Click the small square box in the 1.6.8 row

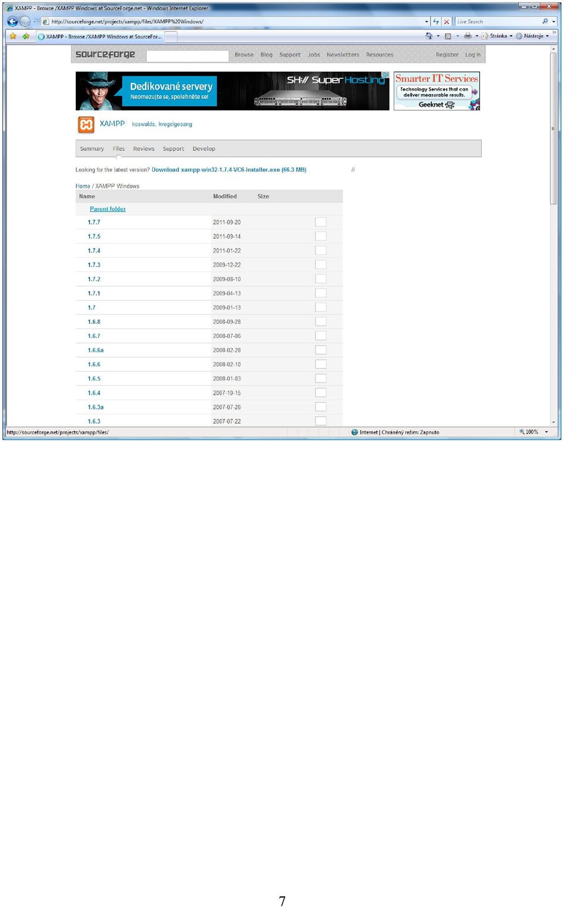click(321, 322)
